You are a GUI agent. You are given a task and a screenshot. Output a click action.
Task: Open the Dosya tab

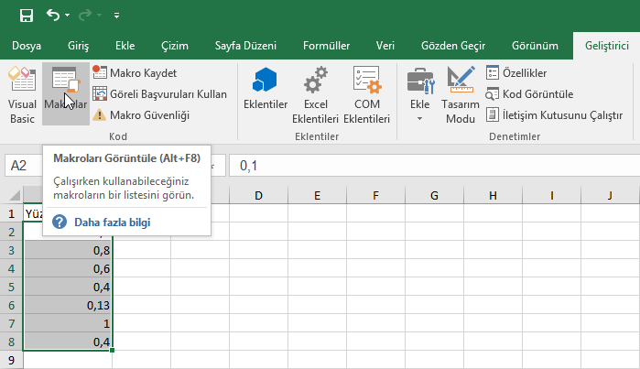27,46
